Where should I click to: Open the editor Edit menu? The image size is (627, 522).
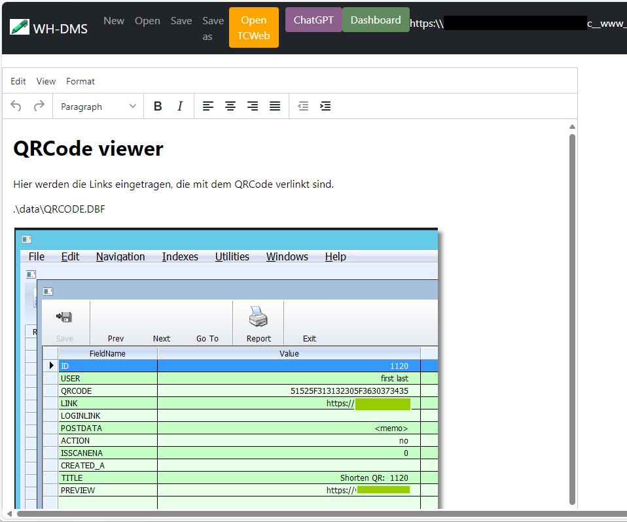[18, 81]
